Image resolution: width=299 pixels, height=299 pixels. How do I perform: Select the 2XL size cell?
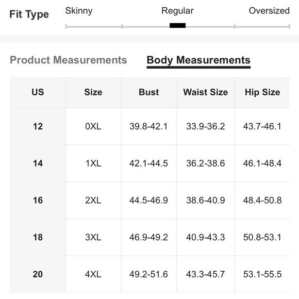(x=93, y=201)
